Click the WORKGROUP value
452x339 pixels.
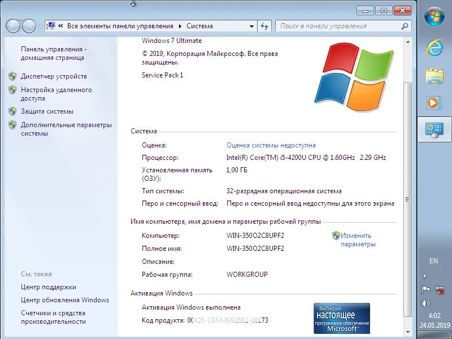(x=247, y=275)
